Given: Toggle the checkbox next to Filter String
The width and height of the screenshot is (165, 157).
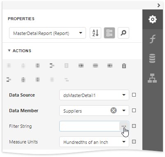Looking at the screenshot, I should tap(134, 126).
